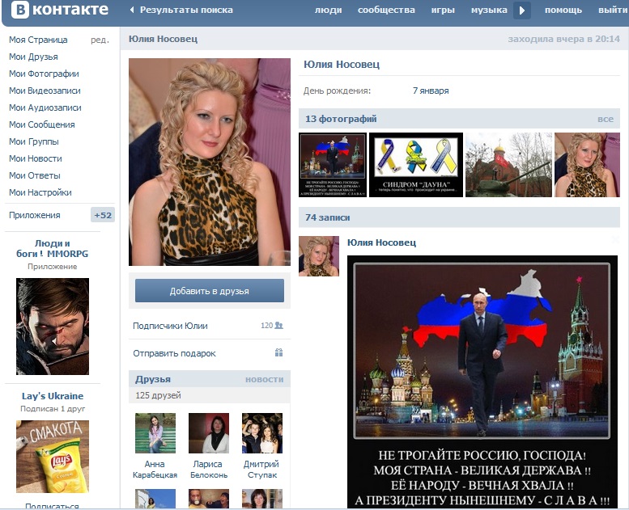This screenshot has width=629, height=510.
Task: Click the VKontakte logo in the header
Action: click(60, 11)
